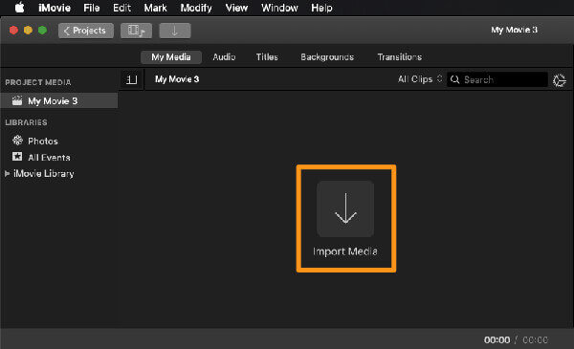Go back to Projects

click(x=86, y=31)
